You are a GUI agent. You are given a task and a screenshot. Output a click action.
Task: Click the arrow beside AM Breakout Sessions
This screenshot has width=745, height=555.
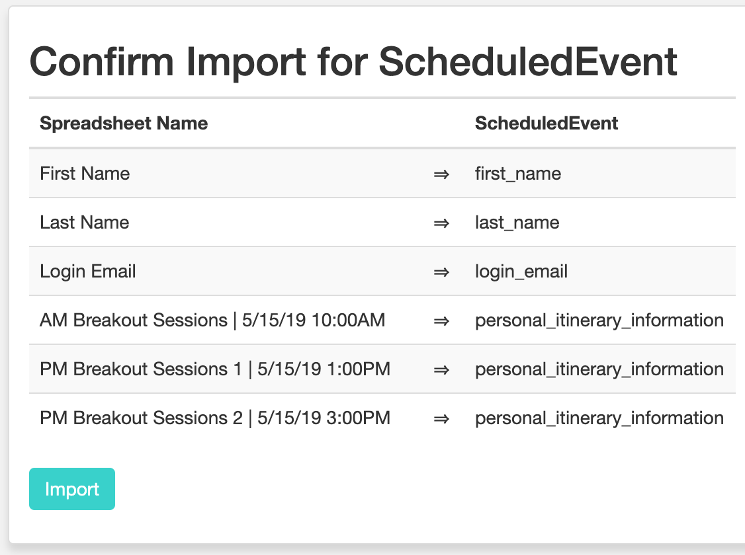tap(442, 320)
